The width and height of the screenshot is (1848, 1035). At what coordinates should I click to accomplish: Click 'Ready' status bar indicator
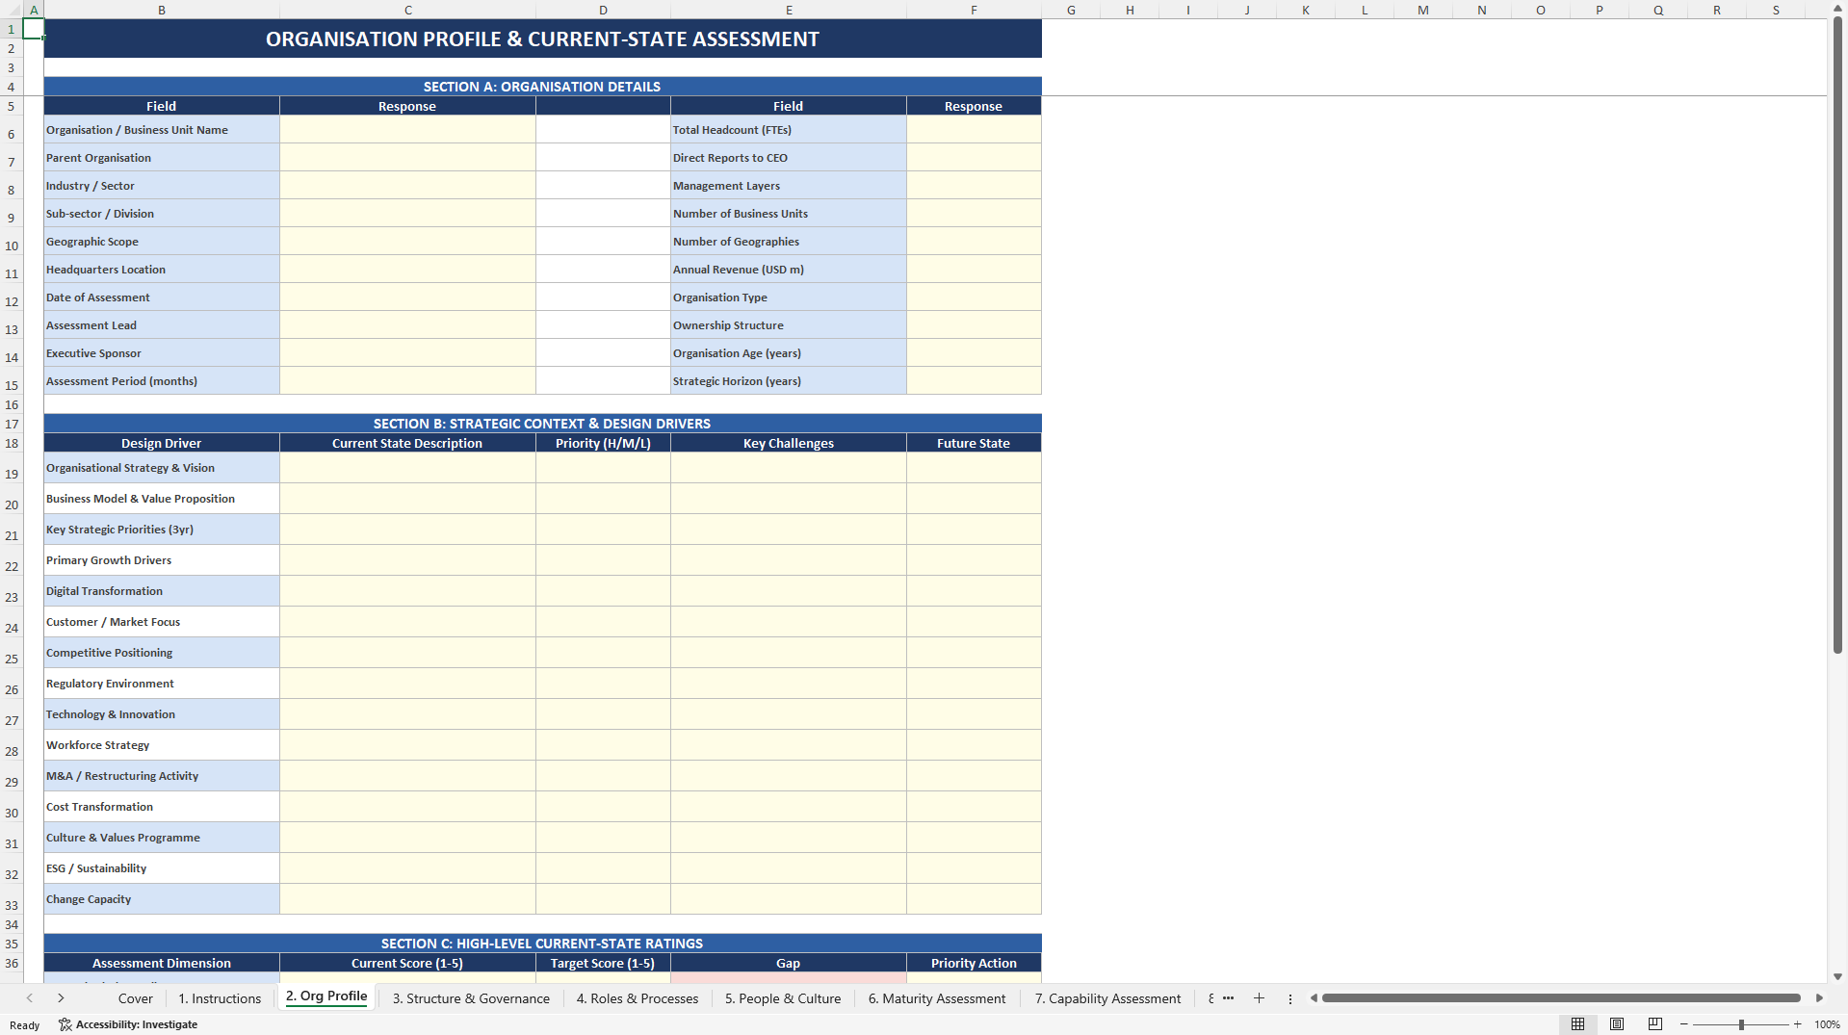click(25, 1024)
